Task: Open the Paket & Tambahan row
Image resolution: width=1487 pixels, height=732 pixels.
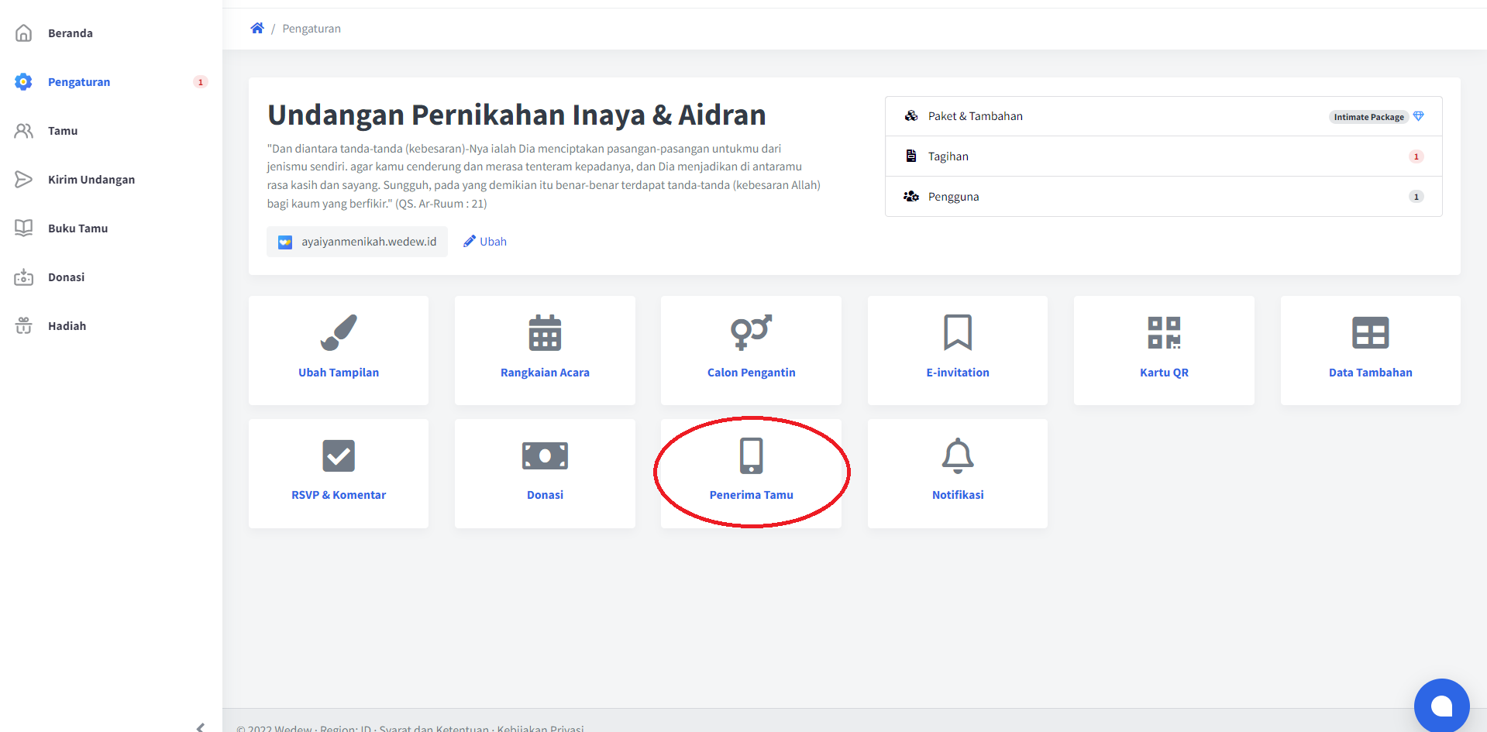Action: point(1163,116)
